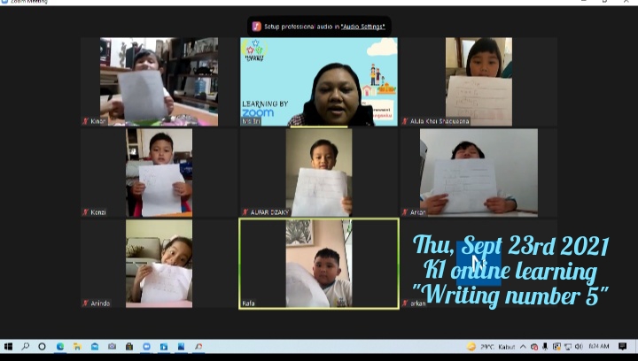Click muted mic icon beside lowercase arkan
638x361 pixels.
(x=405, y=303)
